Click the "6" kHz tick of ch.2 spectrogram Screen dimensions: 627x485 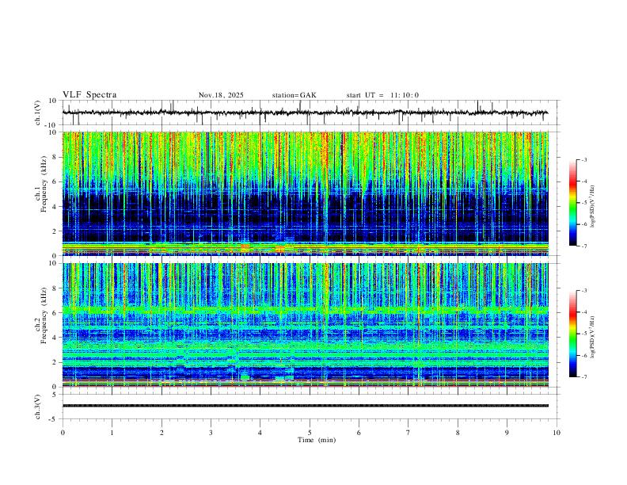pos(55,312)
